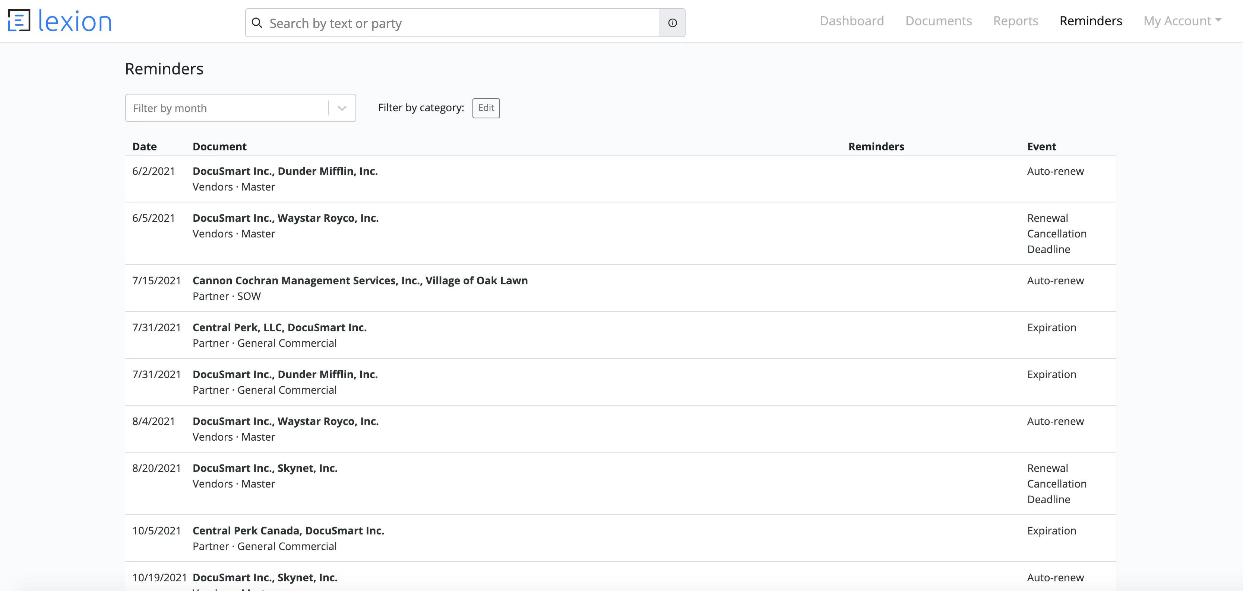Open the Documents section
1243x591 pixels.
[939, 21]
